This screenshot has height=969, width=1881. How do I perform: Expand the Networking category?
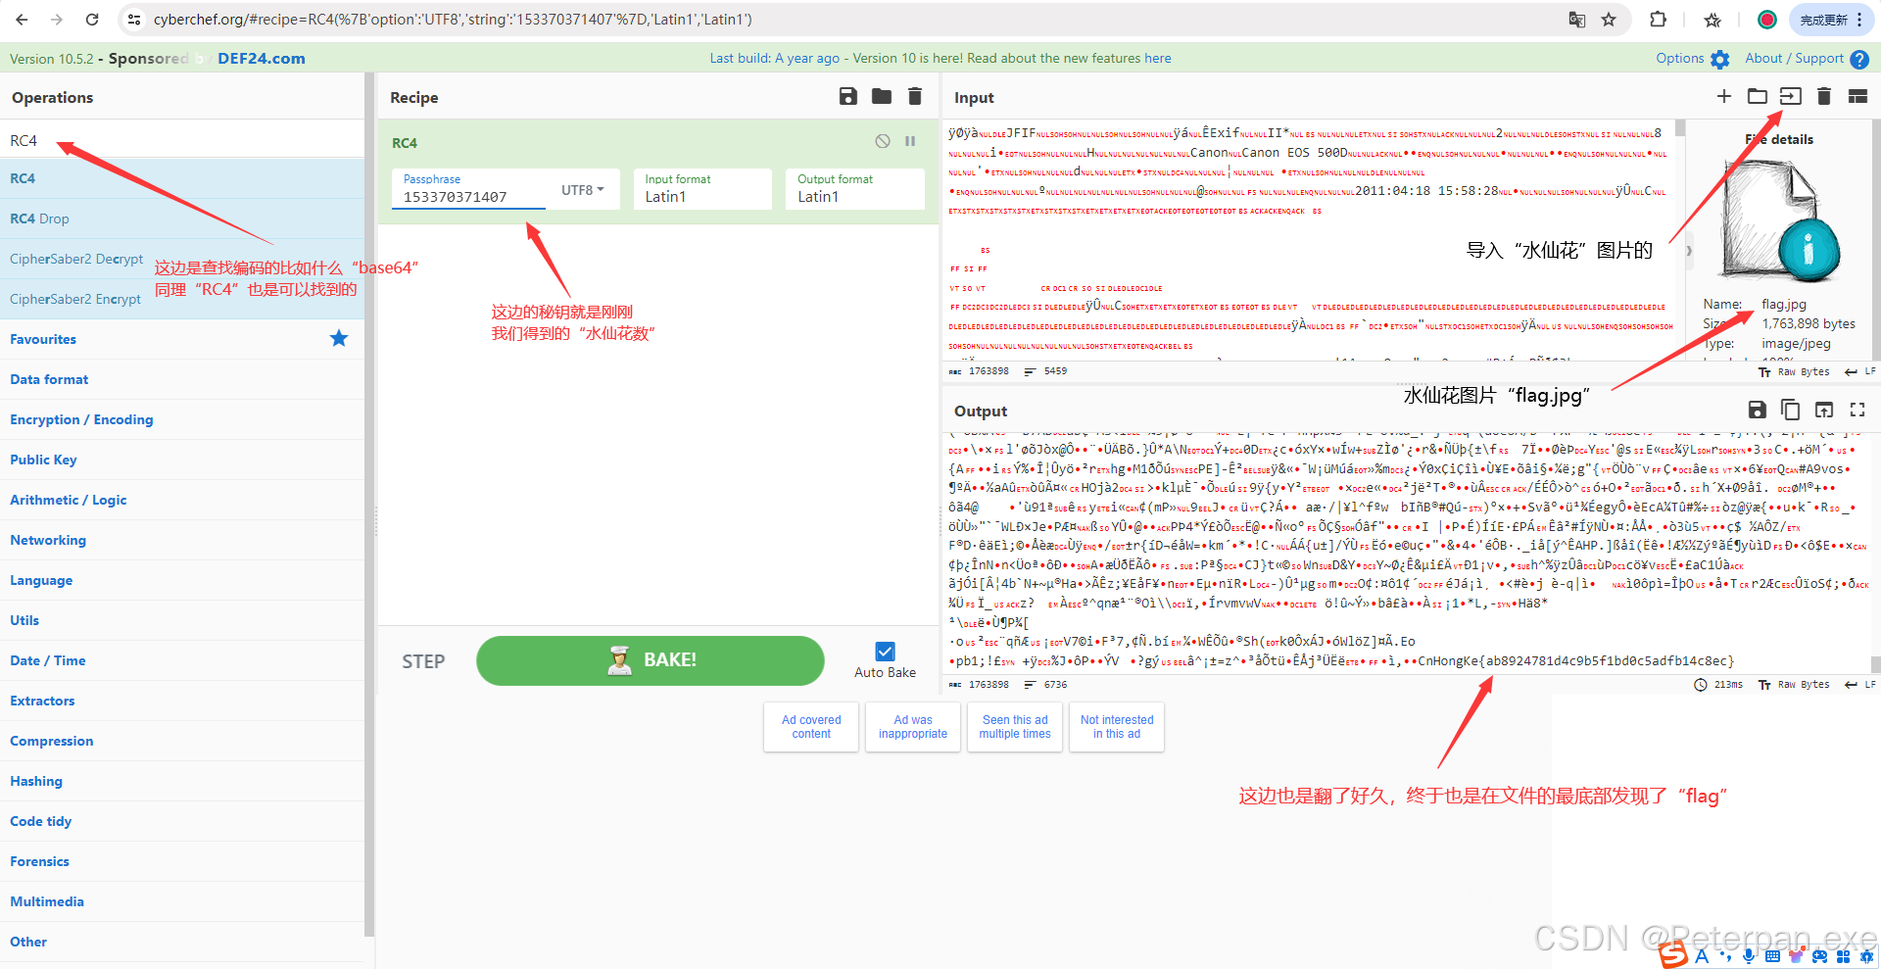pos(182,540)
